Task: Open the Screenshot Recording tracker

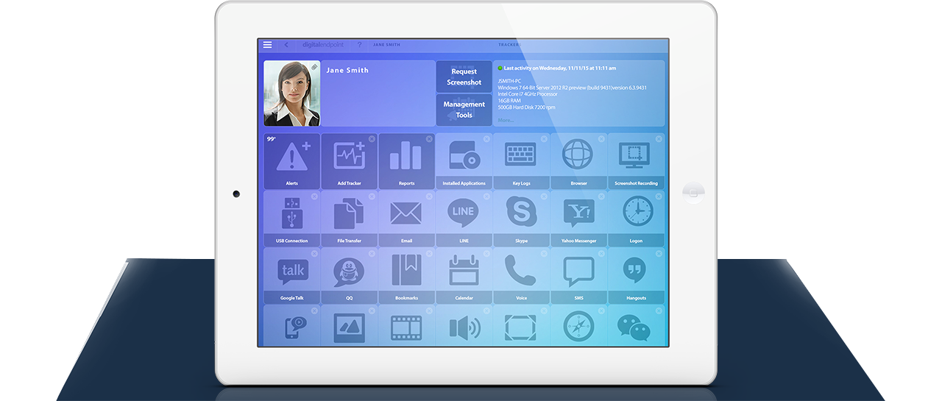Action: (636, 161)
